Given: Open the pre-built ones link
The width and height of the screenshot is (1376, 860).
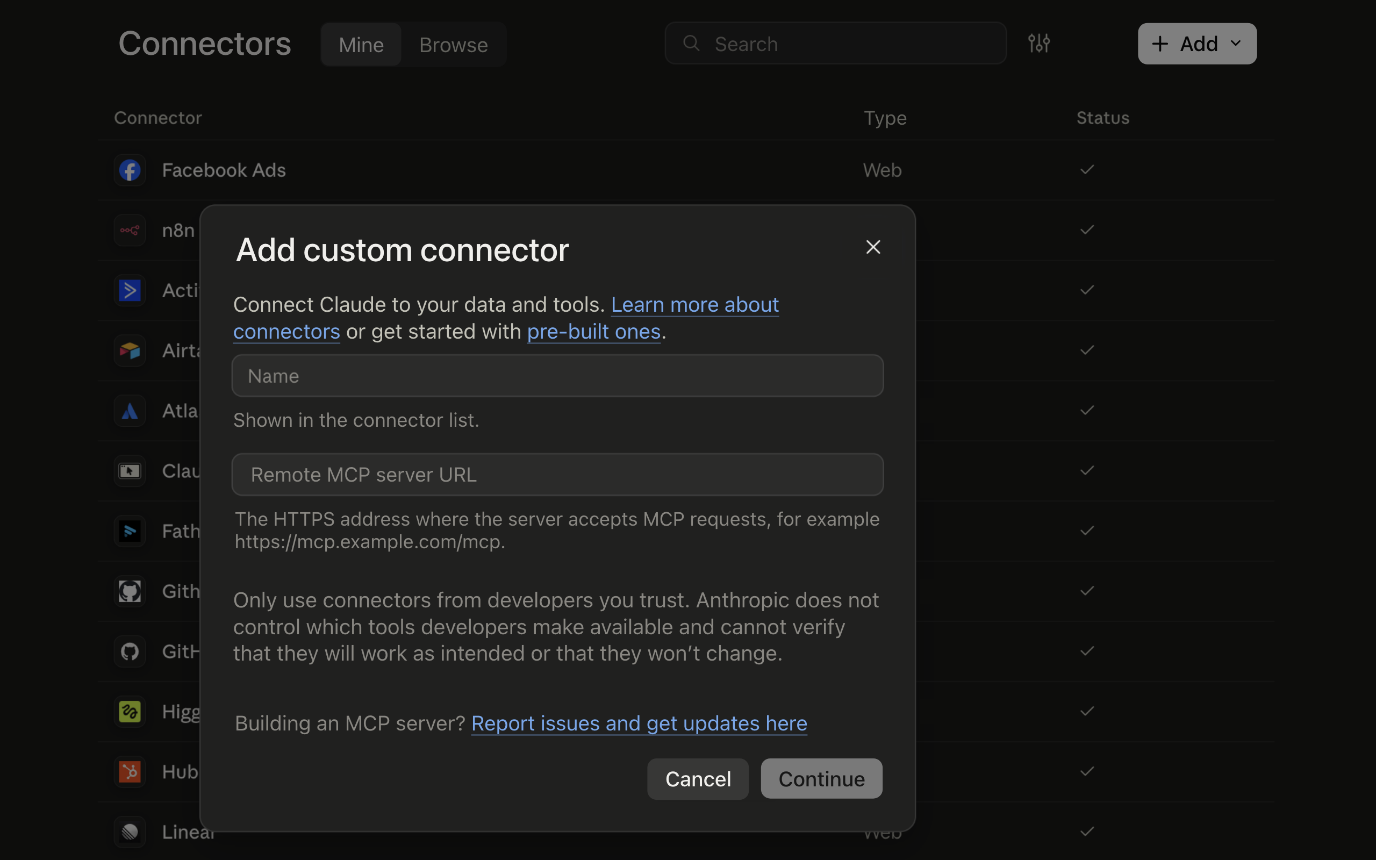Looking at the screenshot, I should [593, 332].
